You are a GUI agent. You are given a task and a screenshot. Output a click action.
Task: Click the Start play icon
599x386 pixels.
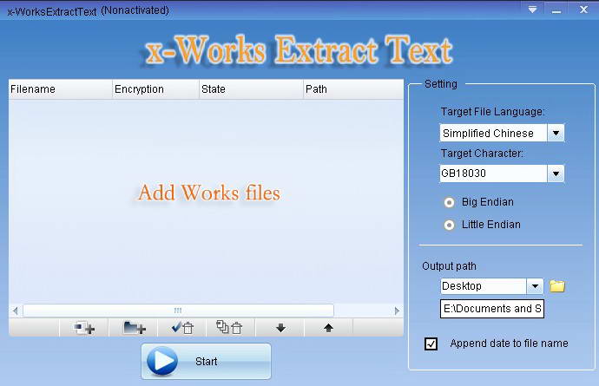162,361
